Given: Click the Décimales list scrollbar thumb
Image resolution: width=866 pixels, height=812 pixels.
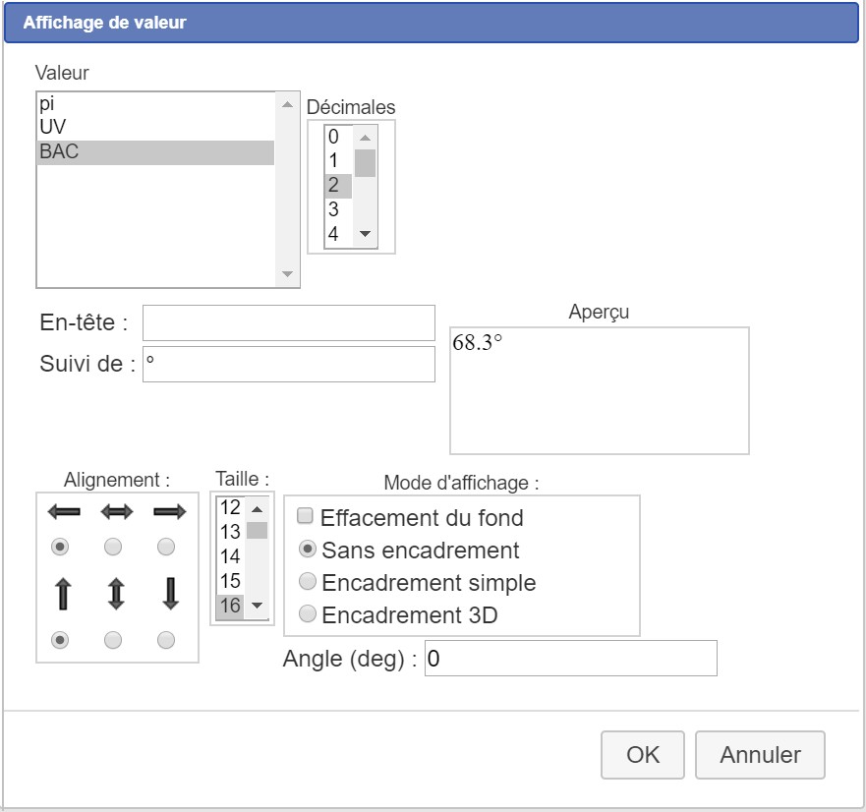Looking at the screenshot, I should (365, 162).
